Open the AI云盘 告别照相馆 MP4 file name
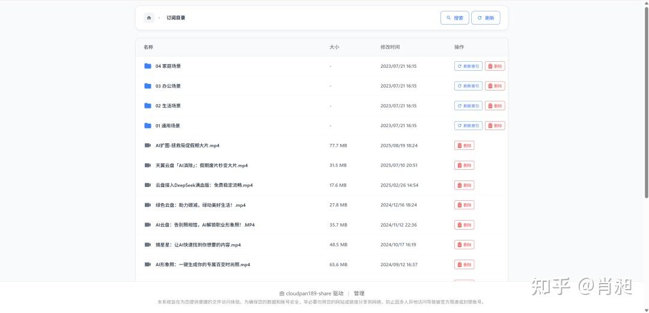The image size is (649, 313). click(205, 225)
